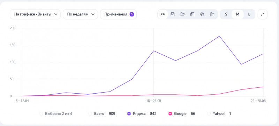Select the bar chart view icon
This screenshot has height=126, width=279.
[x=182, y=14]
